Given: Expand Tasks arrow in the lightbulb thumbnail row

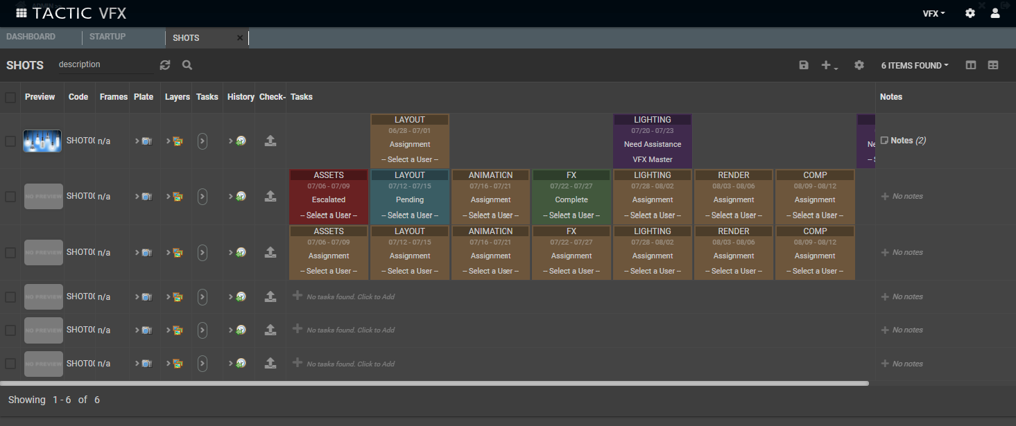Looking at the screenshot, I should tap(202, 141).
